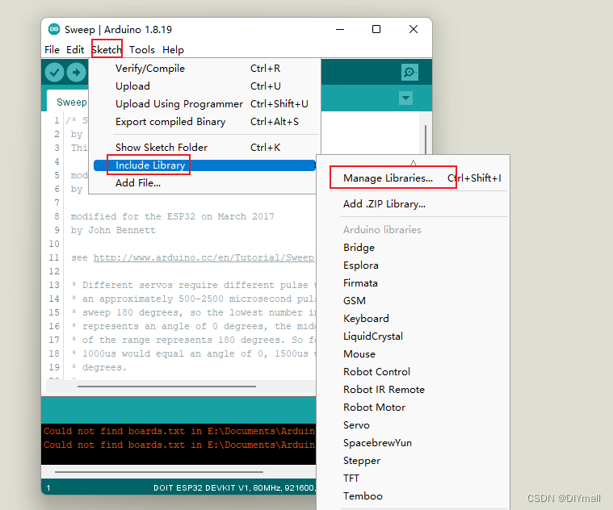Click the editor horizontal scrollbar
This screenshot has height=510, width=613.
[x=166, y=387]
